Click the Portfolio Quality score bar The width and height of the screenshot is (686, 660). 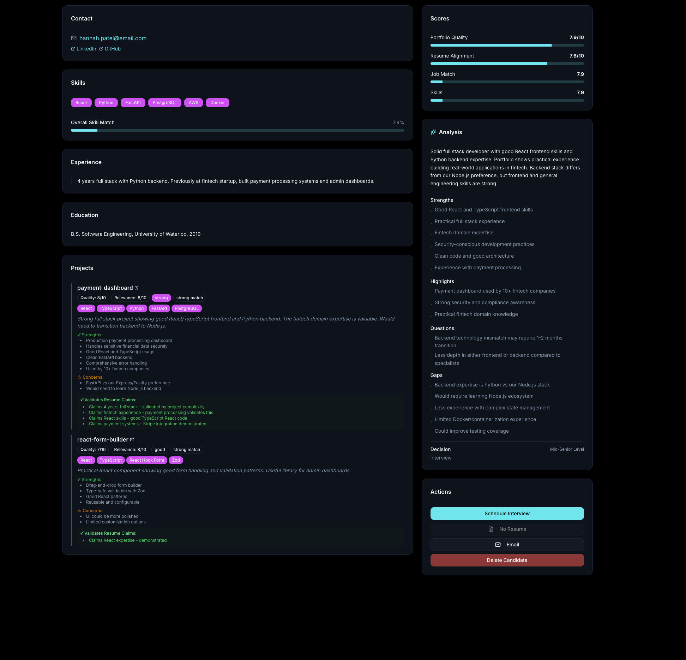(507, 45)
